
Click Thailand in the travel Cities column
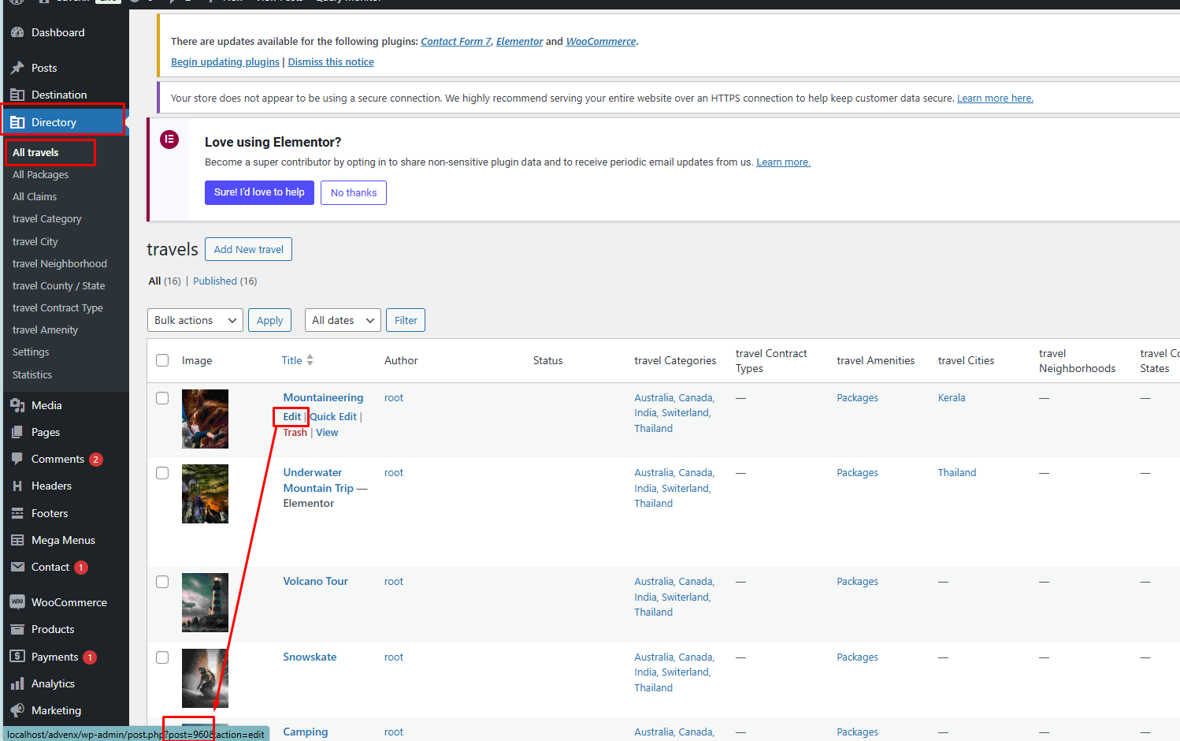(957, 472)
